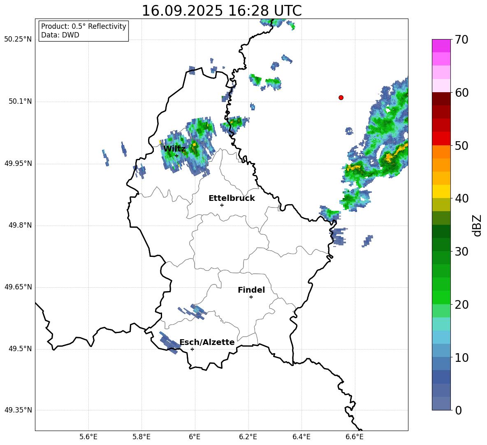The image size is (487, 445).
Task: Click the 50.25°N latitude label
Action: (18, 40)
